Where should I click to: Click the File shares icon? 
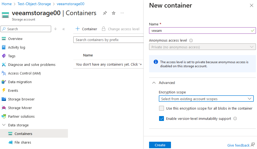coord(10,142)
